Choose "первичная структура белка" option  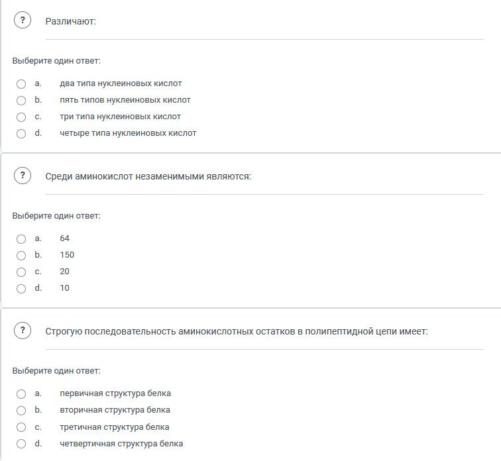21,394
